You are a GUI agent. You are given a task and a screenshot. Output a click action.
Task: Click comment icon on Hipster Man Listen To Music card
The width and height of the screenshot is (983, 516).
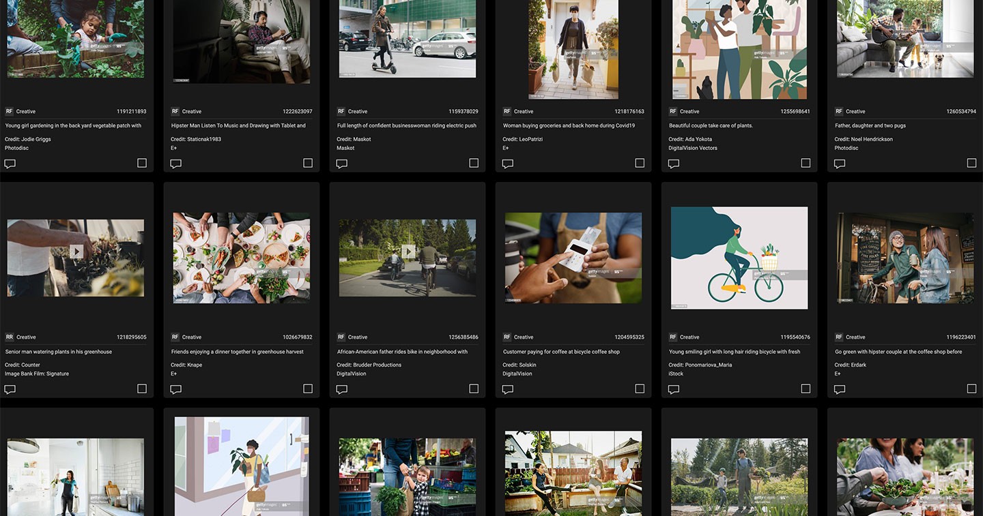tap(176, 164)
